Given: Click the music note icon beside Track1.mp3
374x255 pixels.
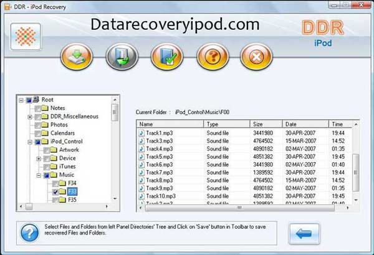Looking at the screenshot, I should point(141,133).
